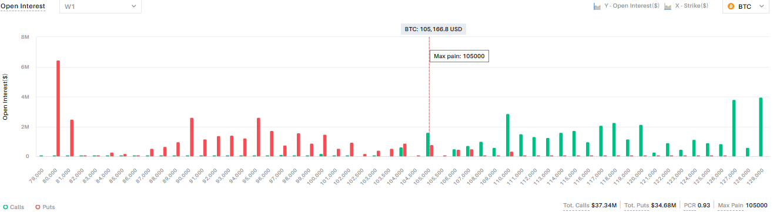Click the PCR 0.93 stat

pos(698,206)
